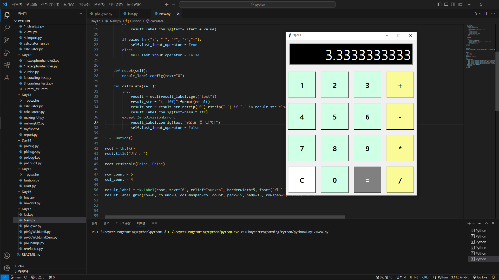
Task: Open the Source Control view
Action: point(7,40)
